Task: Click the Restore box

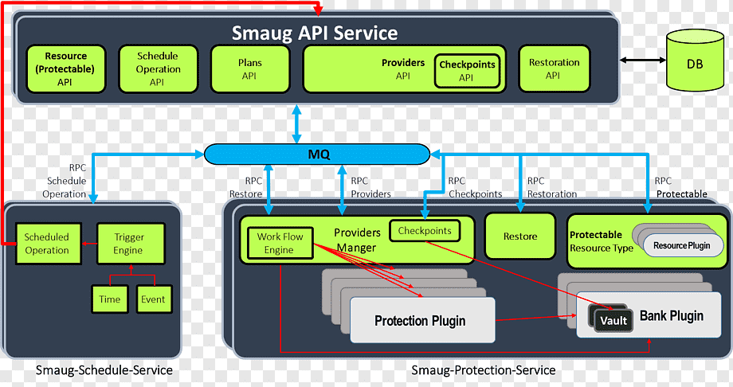Action: (520, 236)
